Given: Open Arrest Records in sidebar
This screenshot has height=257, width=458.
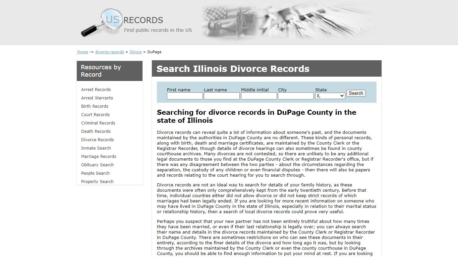Looking at the screenshot, I should [96, 89].
